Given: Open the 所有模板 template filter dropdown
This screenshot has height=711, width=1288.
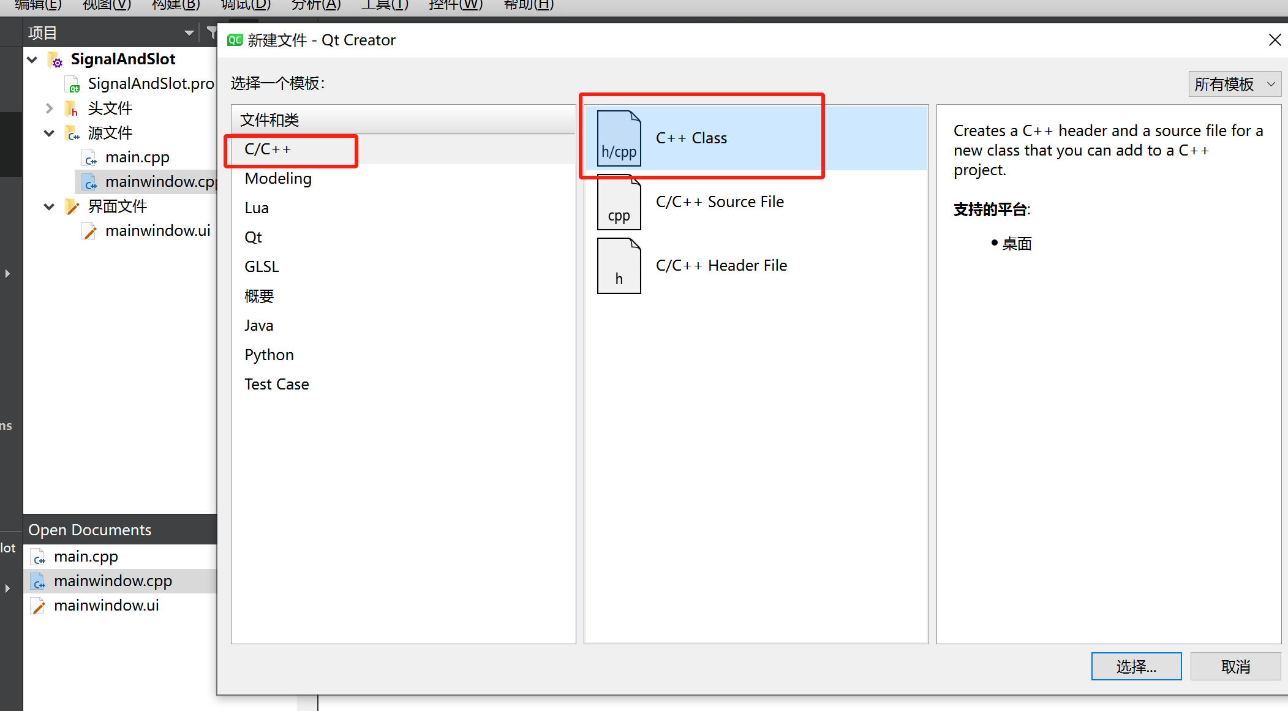Looking at the screenshot, I should pos(1234,84).
